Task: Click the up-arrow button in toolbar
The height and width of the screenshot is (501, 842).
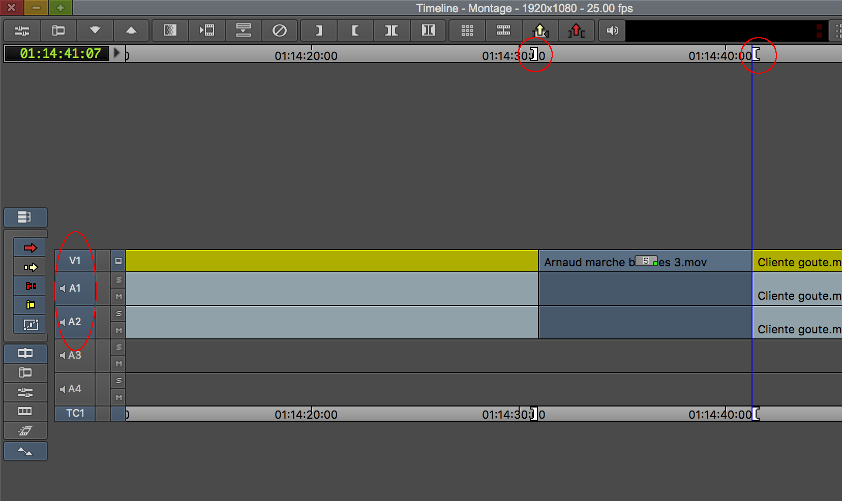Action: [x=131, y=30]
